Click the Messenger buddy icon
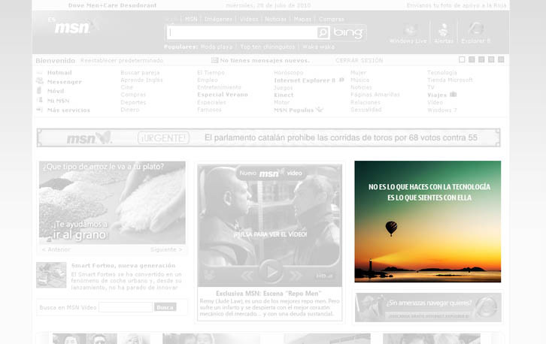The image size is (546, 344). (39, 82)
